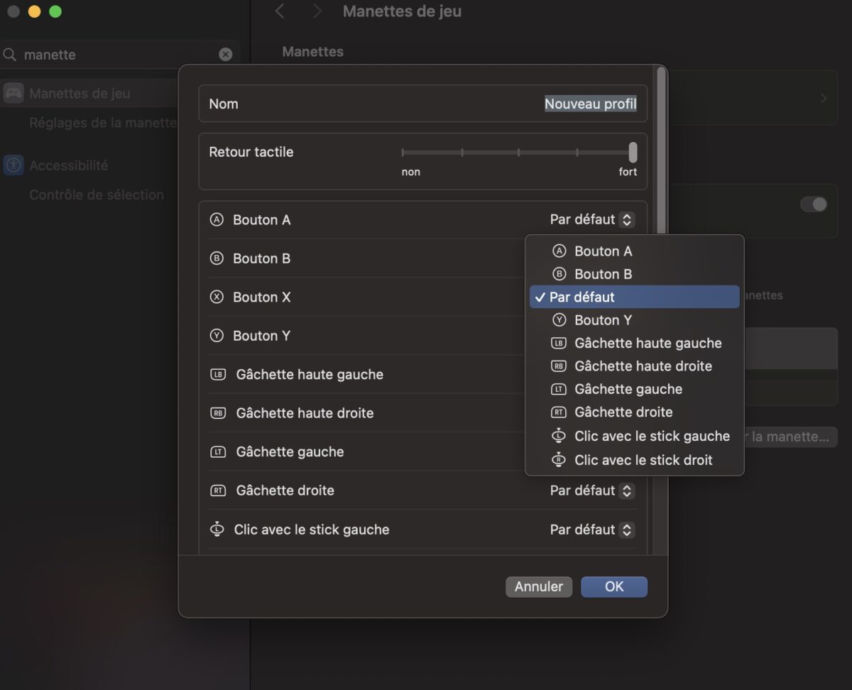This screenshot has height=690, width=852.
Task: Click the RT icon in the dropdown menu
Action: pyautogui.click(x=559, y=412)
